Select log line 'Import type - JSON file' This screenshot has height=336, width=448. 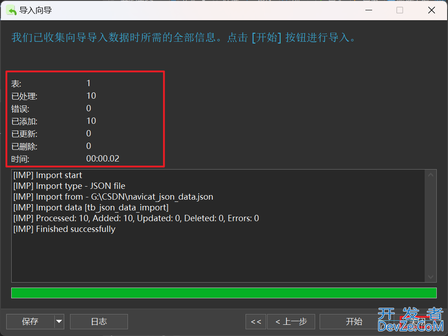70,186
